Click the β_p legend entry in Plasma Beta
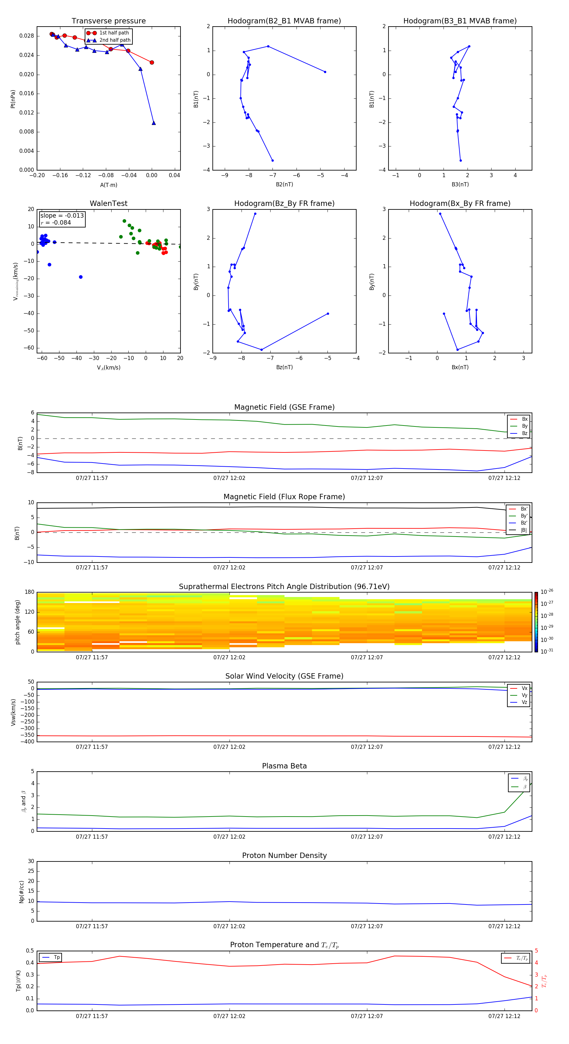 coord(519,778)
